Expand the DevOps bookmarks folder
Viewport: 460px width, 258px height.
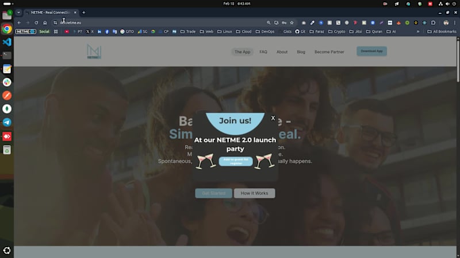tap(265, 32)
